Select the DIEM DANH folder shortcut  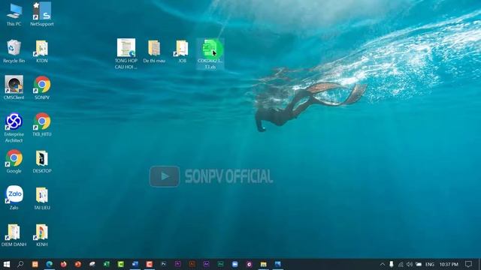pyautogui.click(x=14, y=235)
